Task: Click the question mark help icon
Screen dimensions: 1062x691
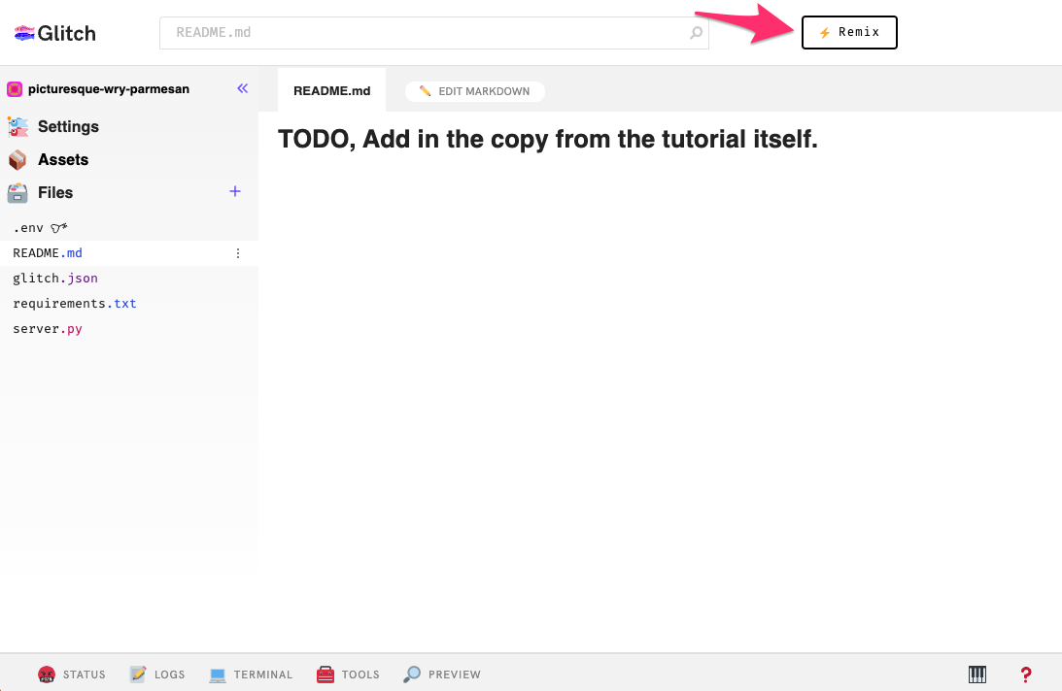Action: click(x=1025, y=674)
